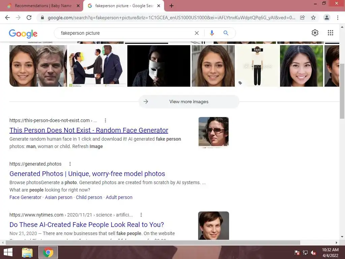This screenshot has width=345, height=259.
Task: Open woman and man faces image
Action: [38, 66]
